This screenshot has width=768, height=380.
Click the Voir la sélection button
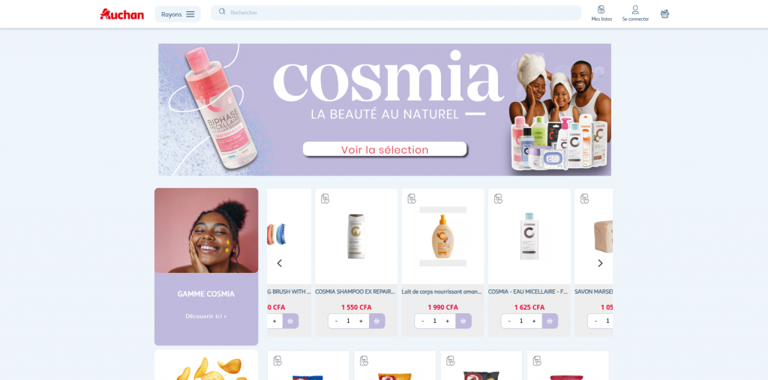tap(385, 149)
